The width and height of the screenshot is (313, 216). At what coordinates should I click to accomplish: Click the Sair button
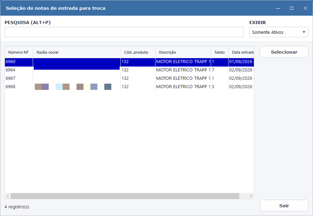click(284, 206)
